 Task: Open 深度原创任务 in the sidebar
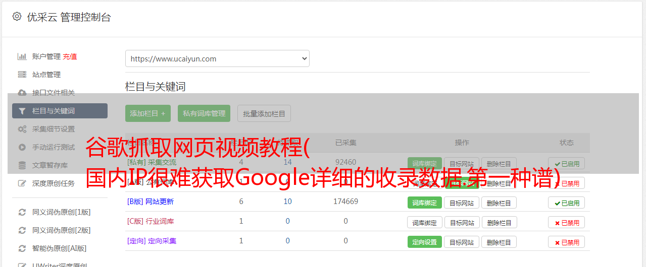click(54, 183)
